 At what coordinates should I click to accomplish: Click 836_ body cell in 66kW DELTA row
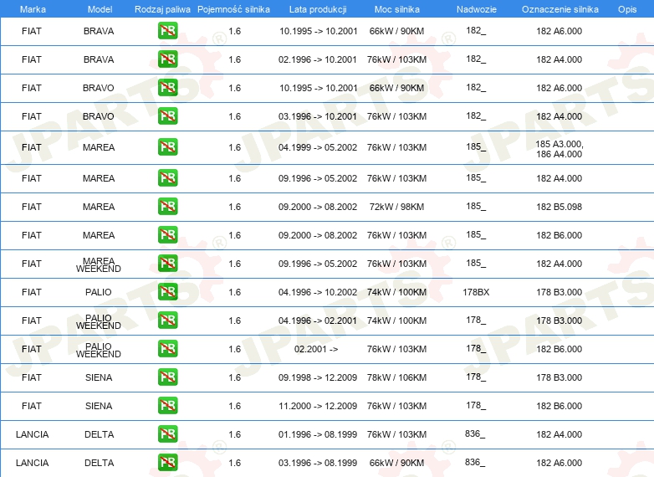(x=475, y=462)
